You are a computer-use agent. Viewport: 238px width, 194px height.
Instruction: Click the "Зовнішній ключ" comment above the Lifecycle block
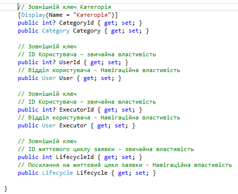pos(47,141)
